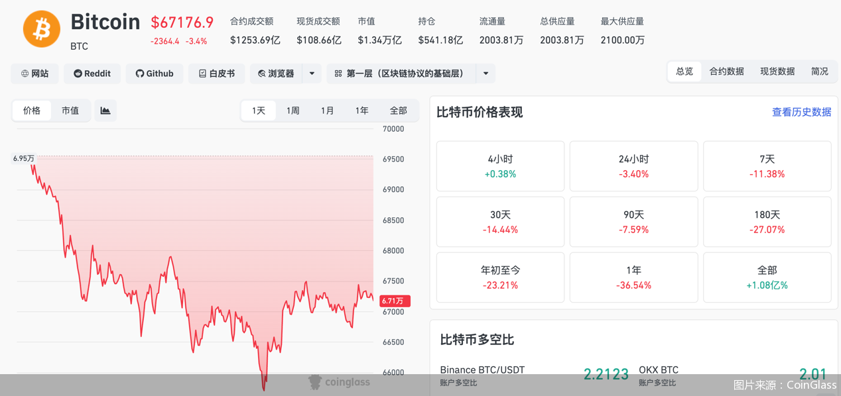Click the 6.95万 high price label
The height and width of the screenshot is (396, 841).
[x=24, y=159]
